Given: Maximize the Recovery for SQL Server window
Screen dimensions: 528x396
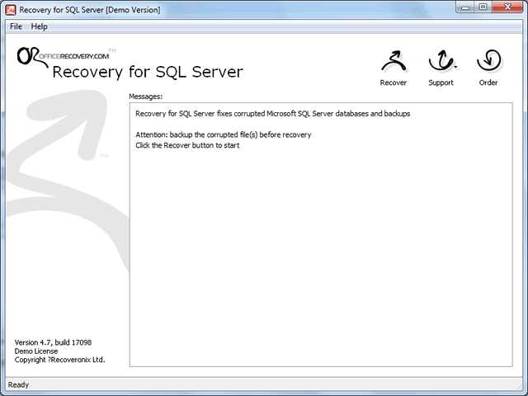Looking at the screenshot, I should 483,7.
